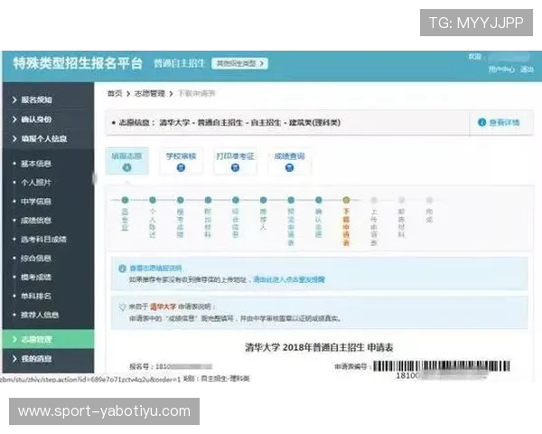Go to 志愿管理 in the breadcrumb
The height and width of the screenshot is (434, 542).
coord(150,93)
